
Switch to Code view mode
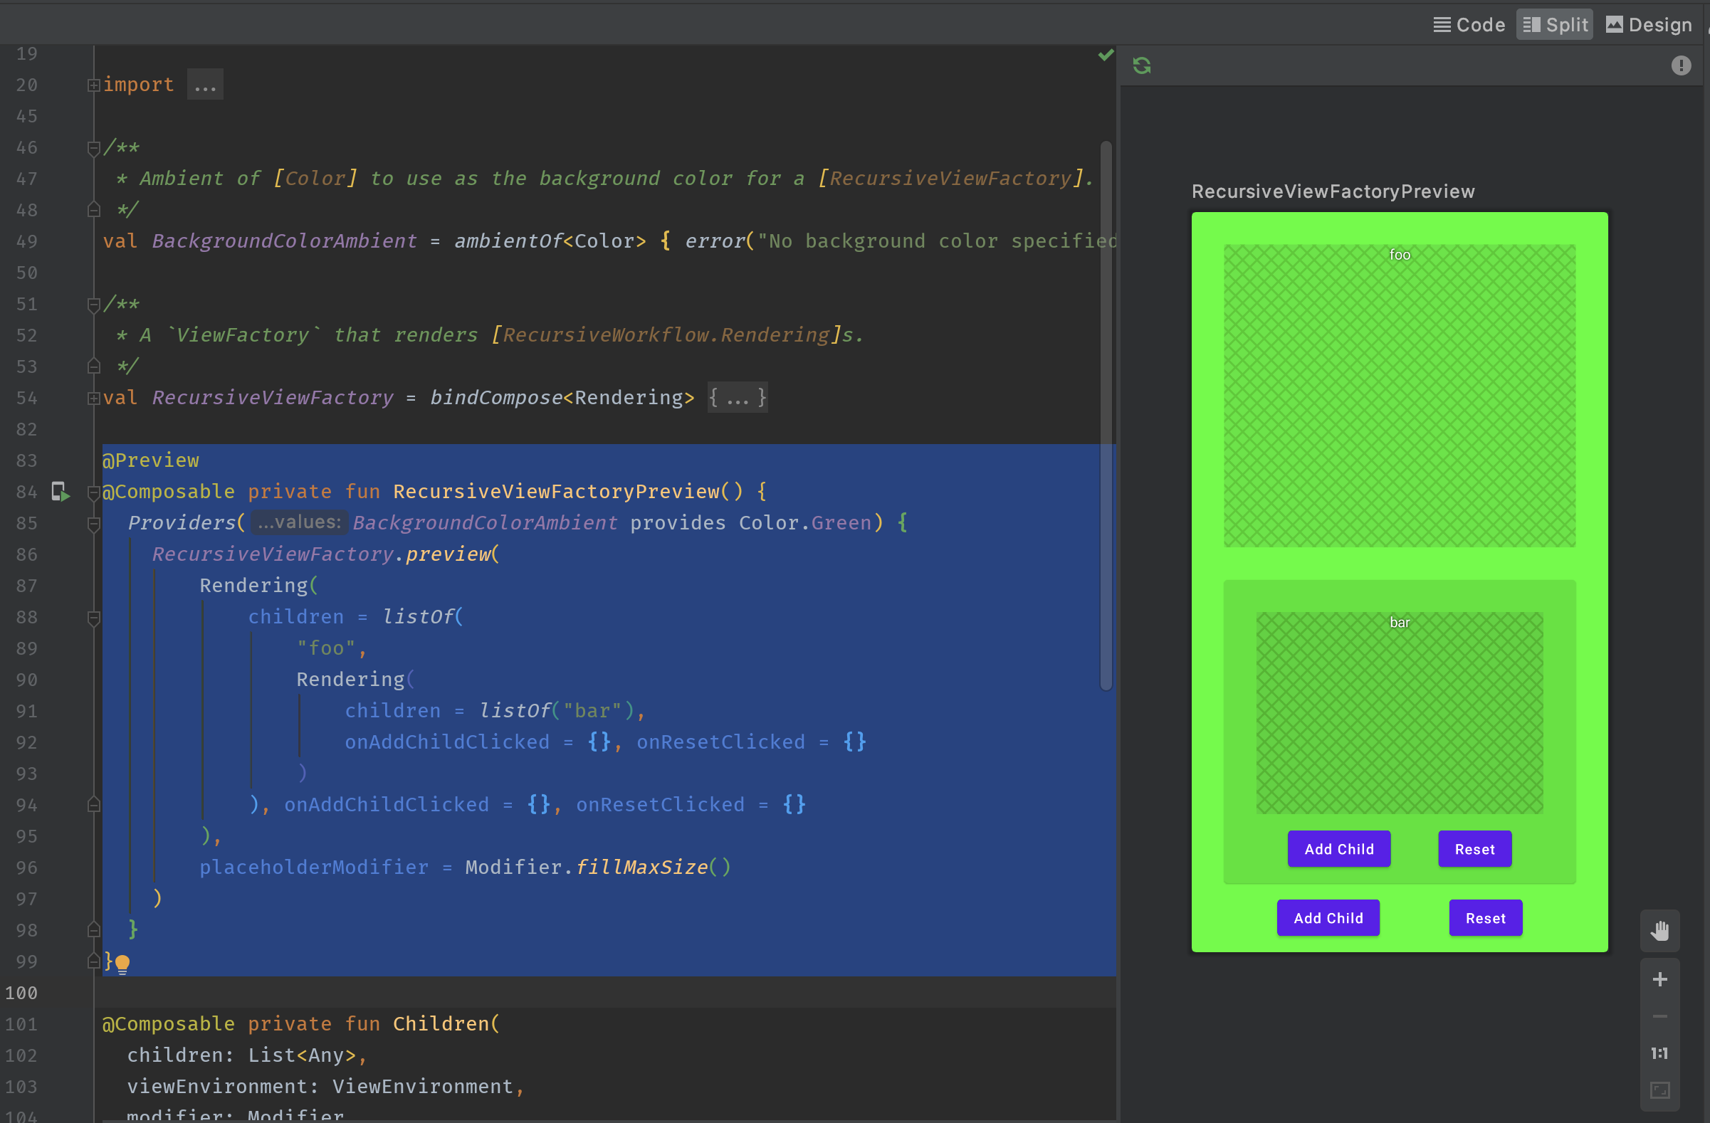tap(1469, 24)
